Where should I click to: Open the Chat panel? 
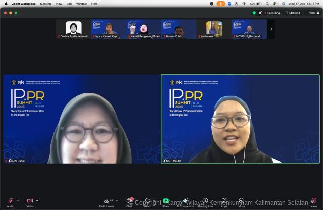129,201
